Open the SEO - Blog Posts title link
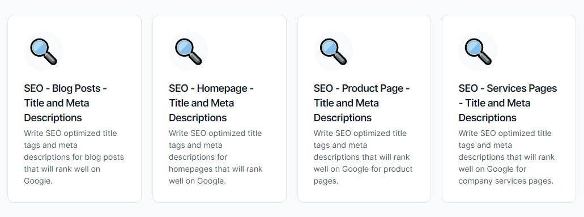Screen dimensions: 584x217 [x=66, y=103]
